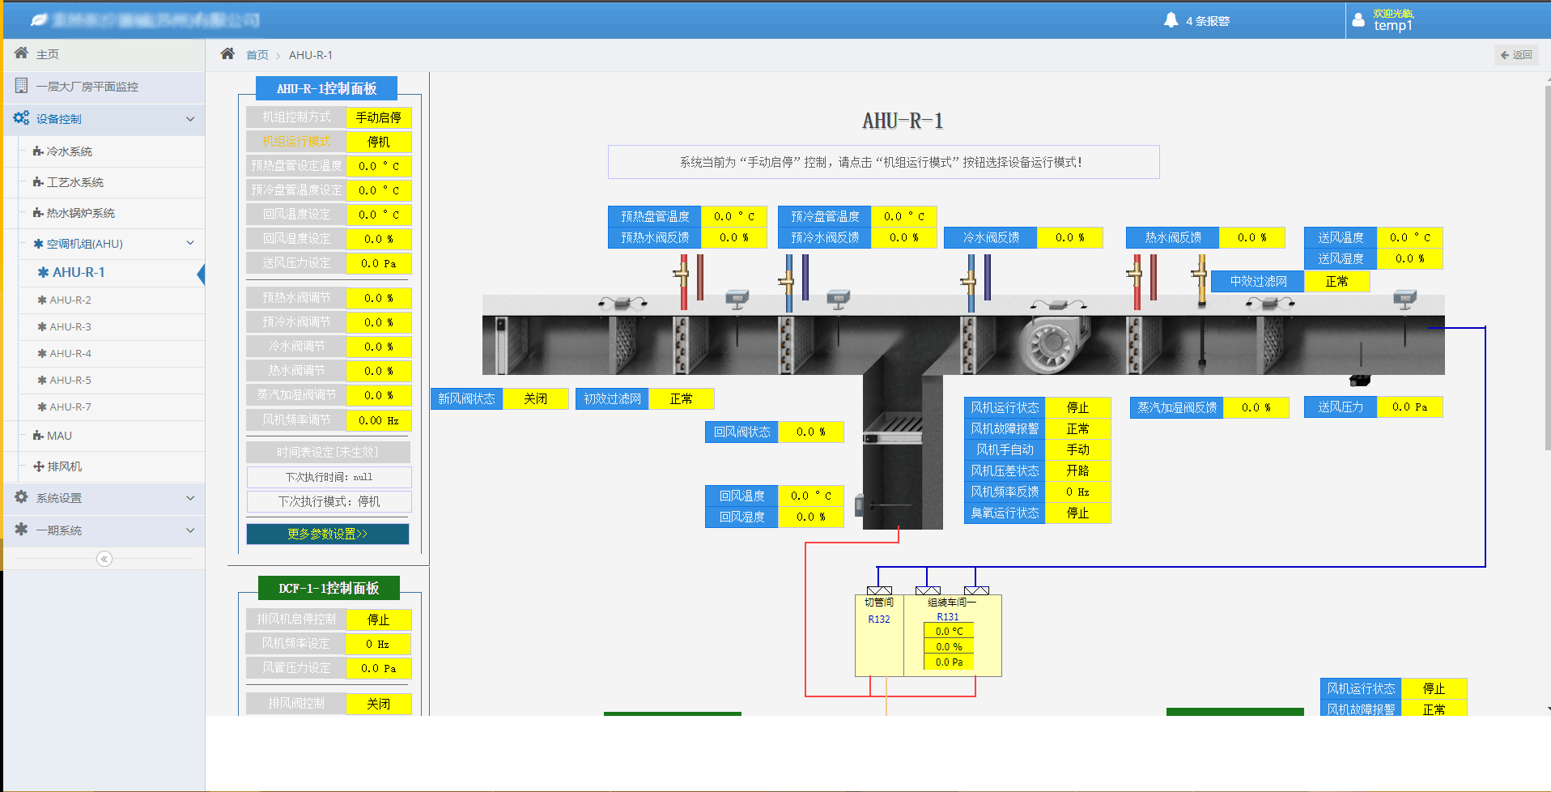Click the 手动启停 control mode button

378,117
